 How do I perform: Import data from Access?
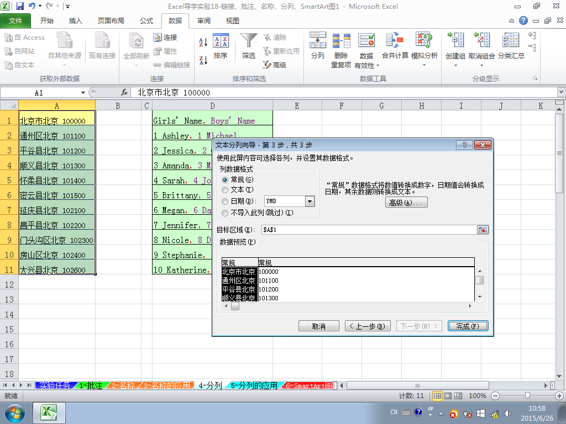(x=24, y=38)
